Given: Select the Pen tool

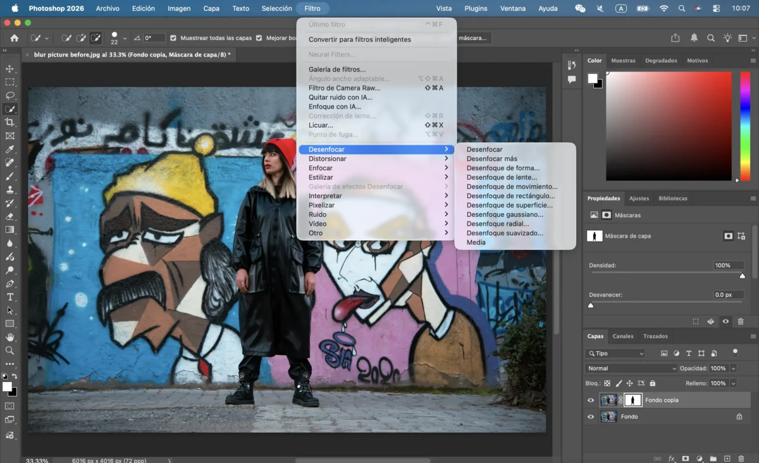Looking at the screenshot, I should [x=9, y=283].
